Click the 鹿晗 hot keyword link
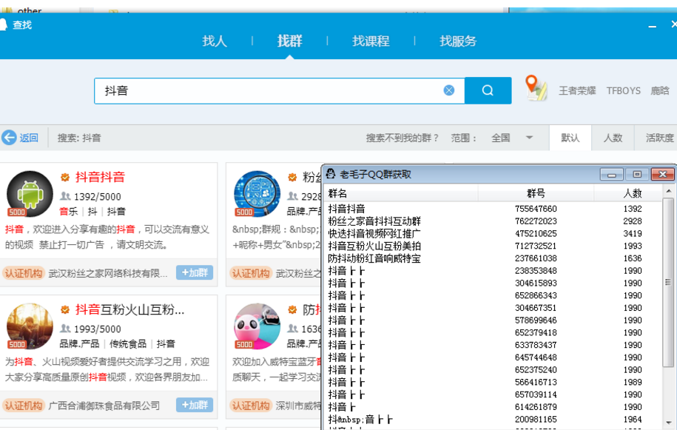Viewport: 677px width, 430px height. (660, 90)
